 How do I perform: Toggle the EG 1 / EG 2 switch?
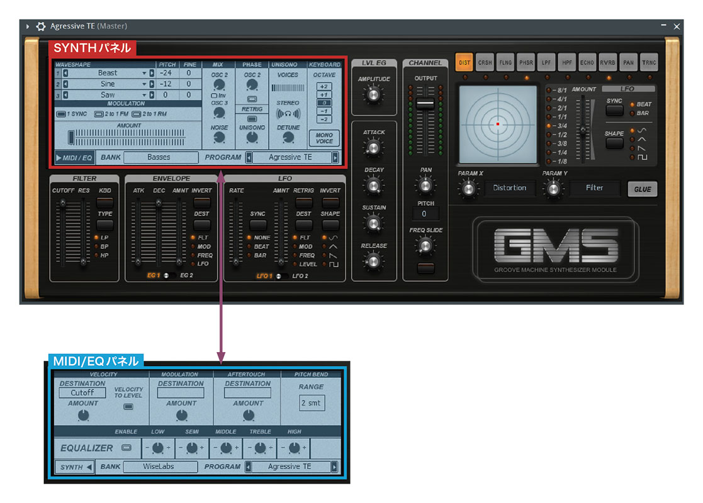coord(169,275)
